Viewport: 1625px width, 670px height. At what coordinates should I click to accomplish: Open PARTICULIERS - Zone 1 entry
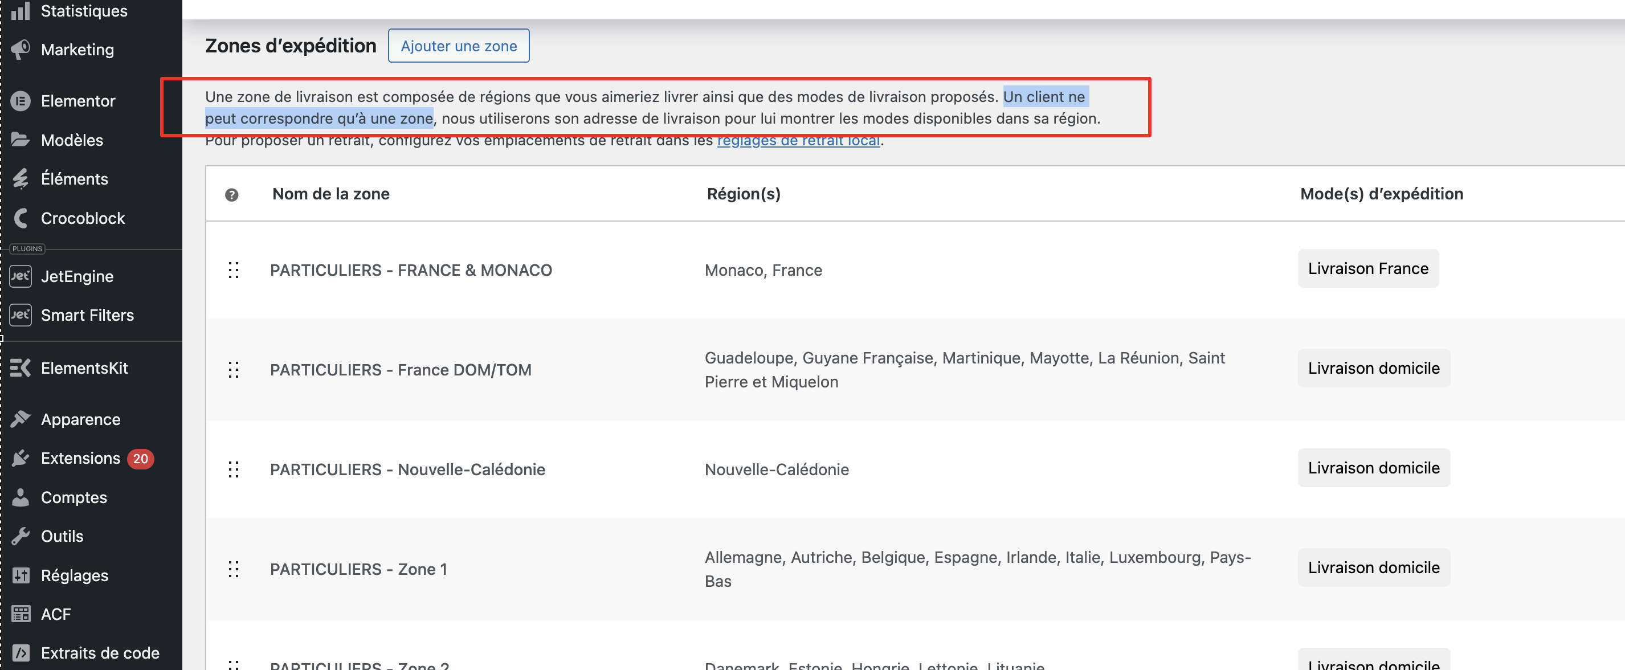click(x=358, y=569)
